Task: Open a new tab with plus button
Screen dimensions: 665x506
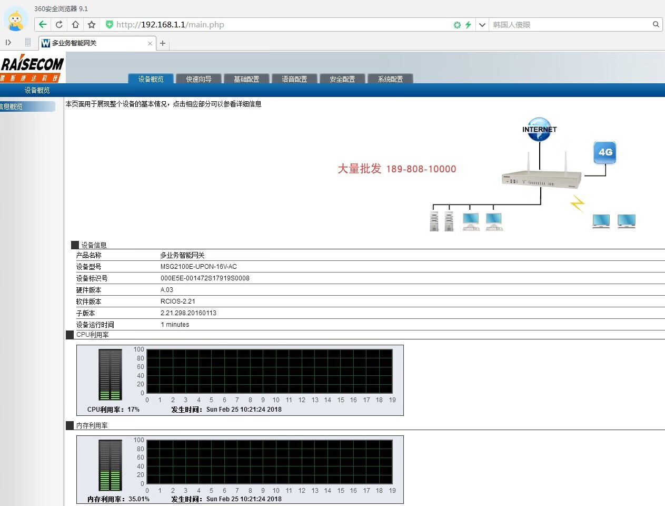Action: pyautogui.click(x=163, y=43)
